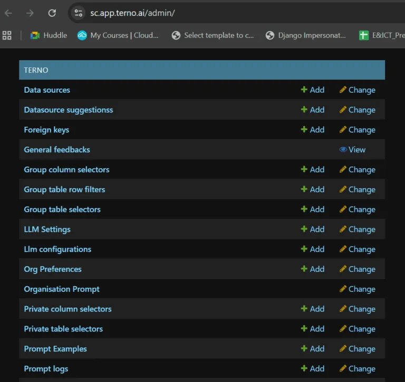Change Foreign keys entries
The width and height of the screenshot is (405, 382).
point(357,130)
